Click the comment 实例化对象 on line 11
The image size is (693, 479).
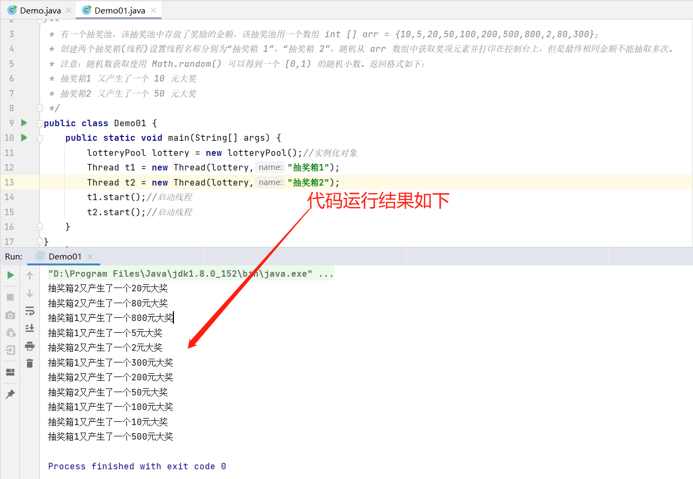(336, 153)
